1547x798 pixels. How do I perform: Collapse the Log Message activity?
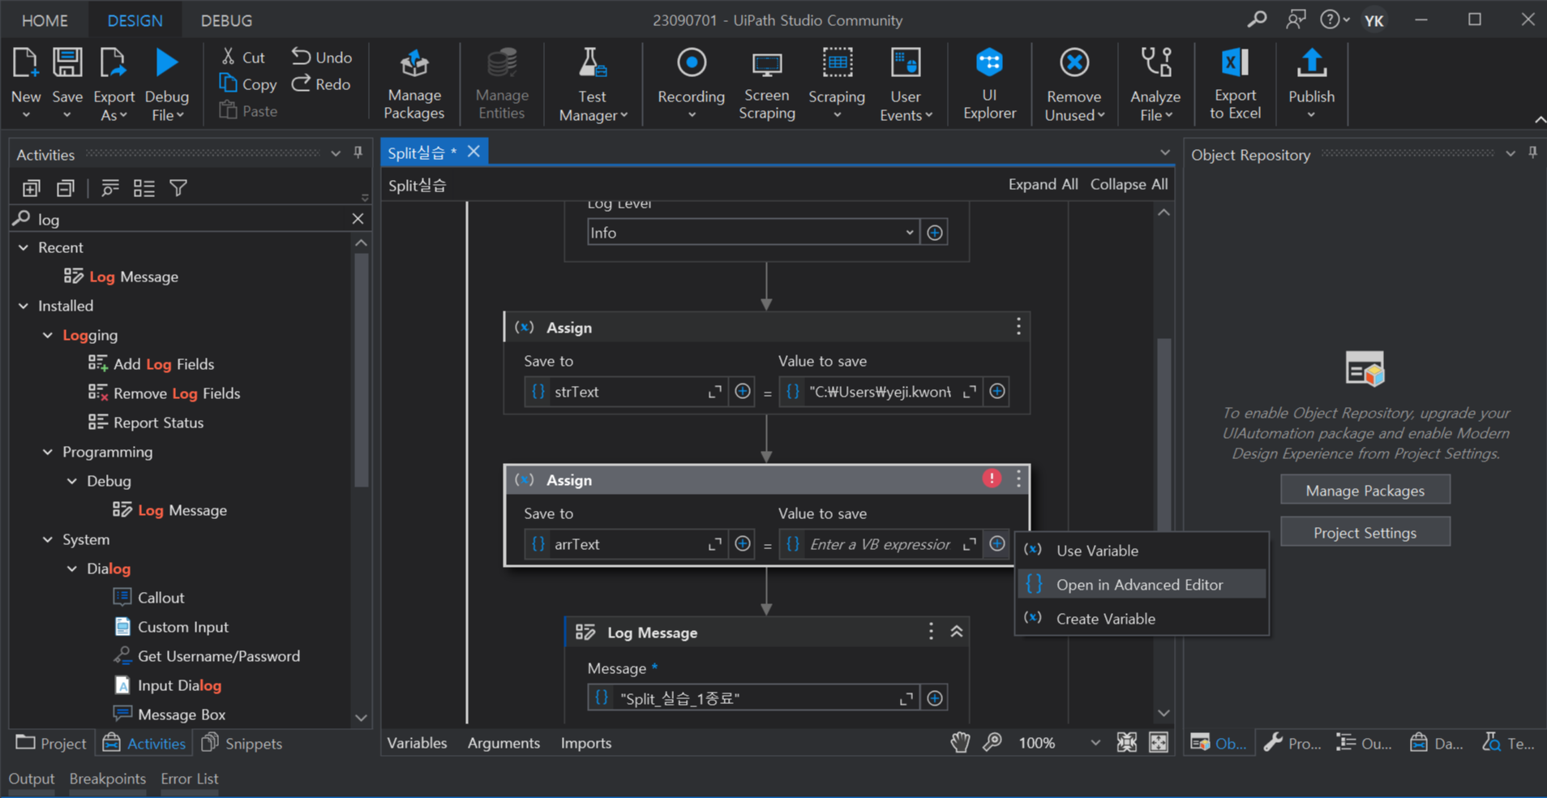pyautogui.click(x=957, y=632)
